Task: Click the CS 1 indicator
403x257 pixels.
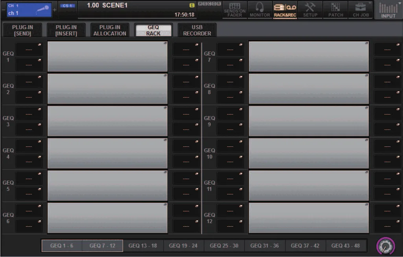Action: 67,6
